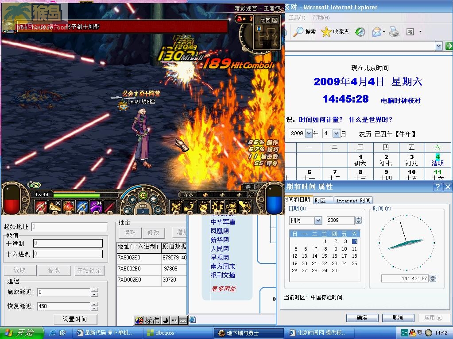This screenshot has height=339, width=453.
Task: Select the red sword item in slot 6
Action: 110,207
